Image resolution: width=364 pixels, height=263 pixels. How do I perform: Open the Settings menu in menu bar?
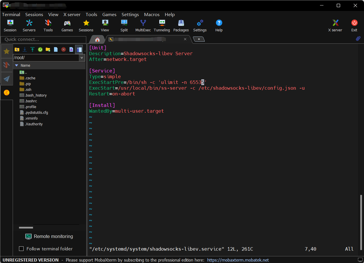click(x=130, y=14)
